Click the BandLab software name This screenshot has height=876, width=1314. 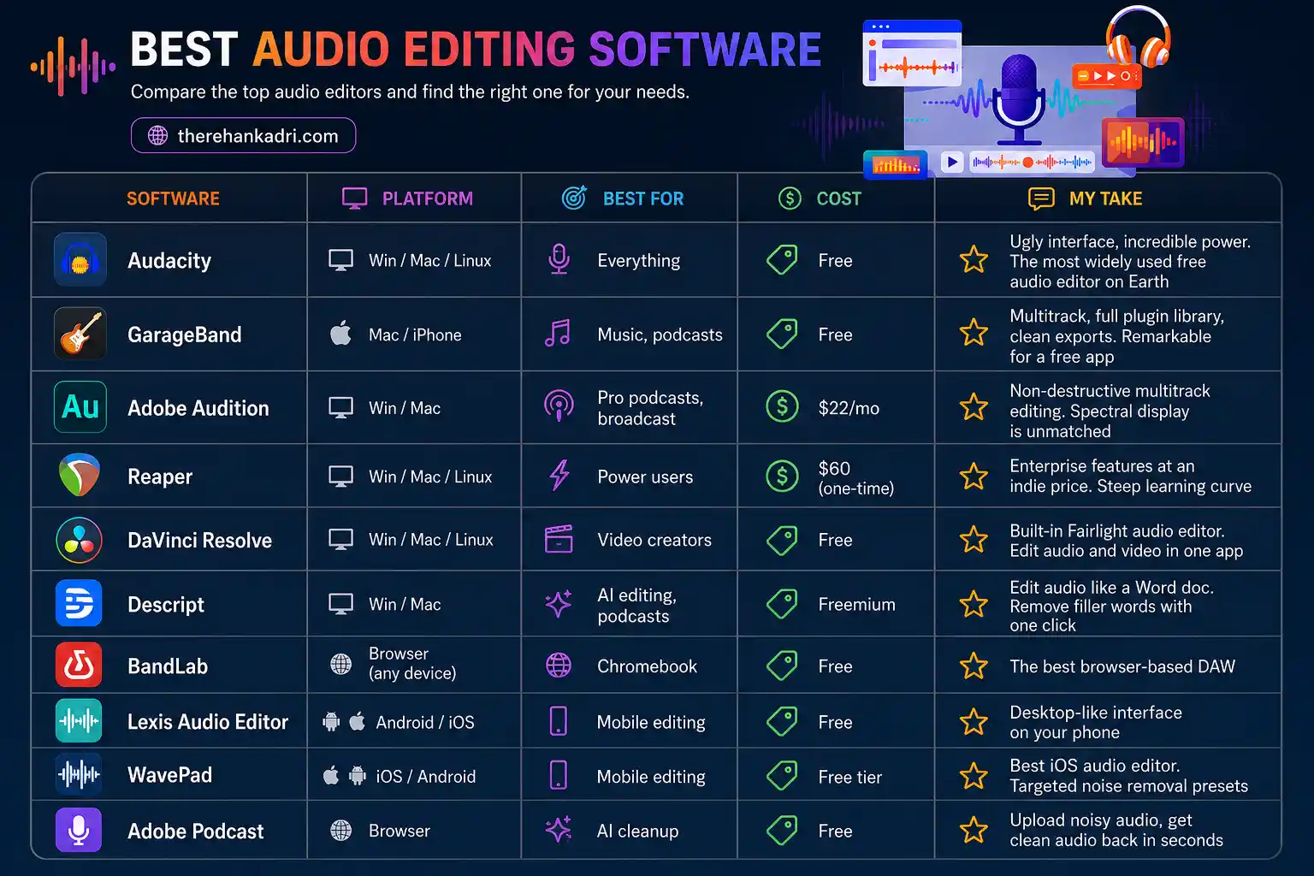(168, 666)
